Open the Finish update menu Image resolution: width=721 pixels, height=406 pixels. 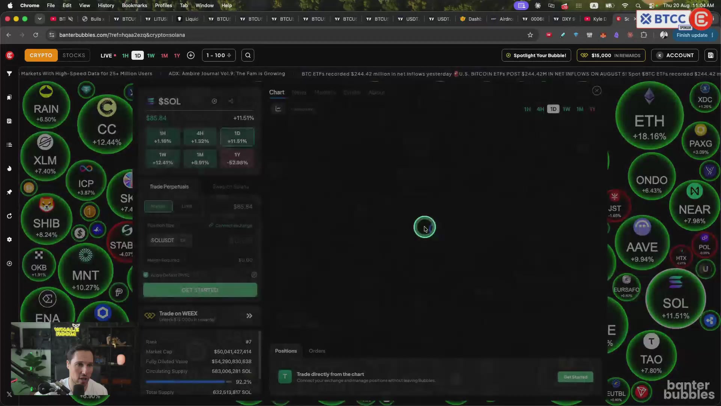(695, 35)
